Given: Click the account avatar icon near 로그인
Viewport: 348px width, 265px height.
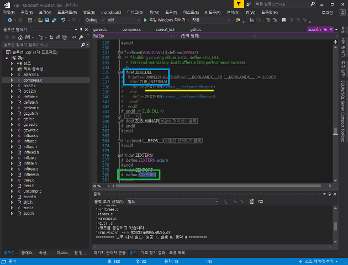Looking at the screenshot, I should (x=342, y=12).
